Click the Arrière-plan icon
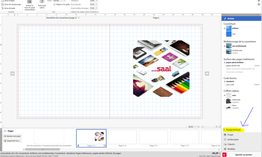Image resolution: width=262 pixels, height=157 pixels. click(225, 139)
